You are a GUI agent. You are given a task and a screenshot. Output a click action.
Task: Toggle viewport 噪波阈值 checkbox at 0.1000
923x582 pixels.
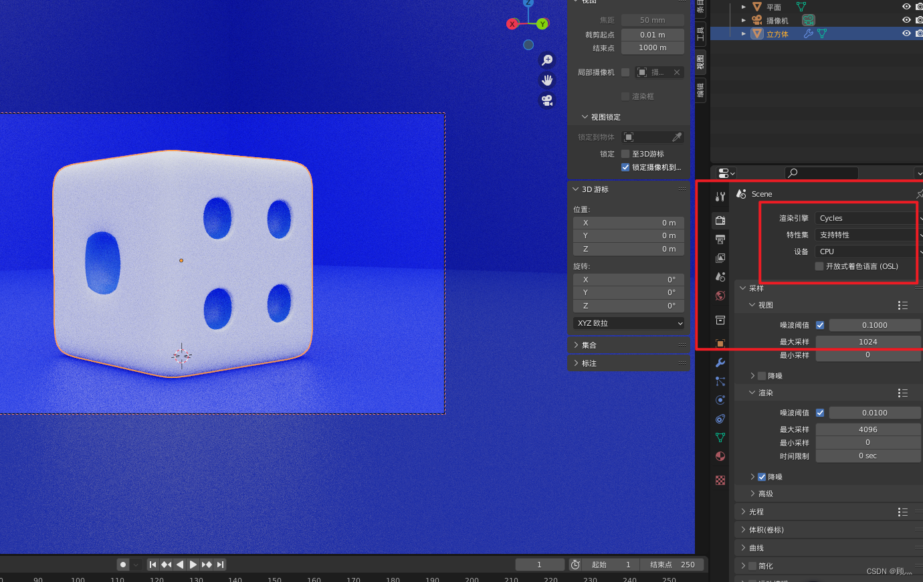pos(820,325)
